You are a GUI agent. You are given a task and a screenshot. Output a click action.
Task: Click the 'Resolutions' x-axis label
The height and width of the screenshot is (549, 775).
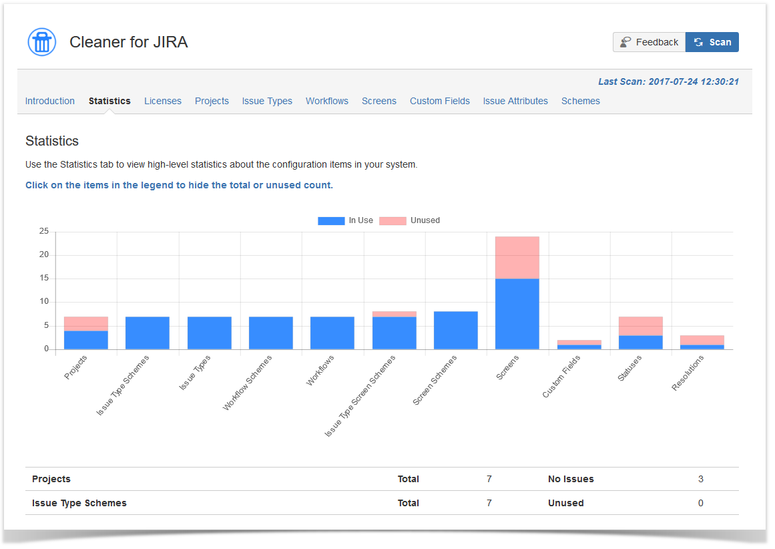pyautogui.click(x=688, y=373)
